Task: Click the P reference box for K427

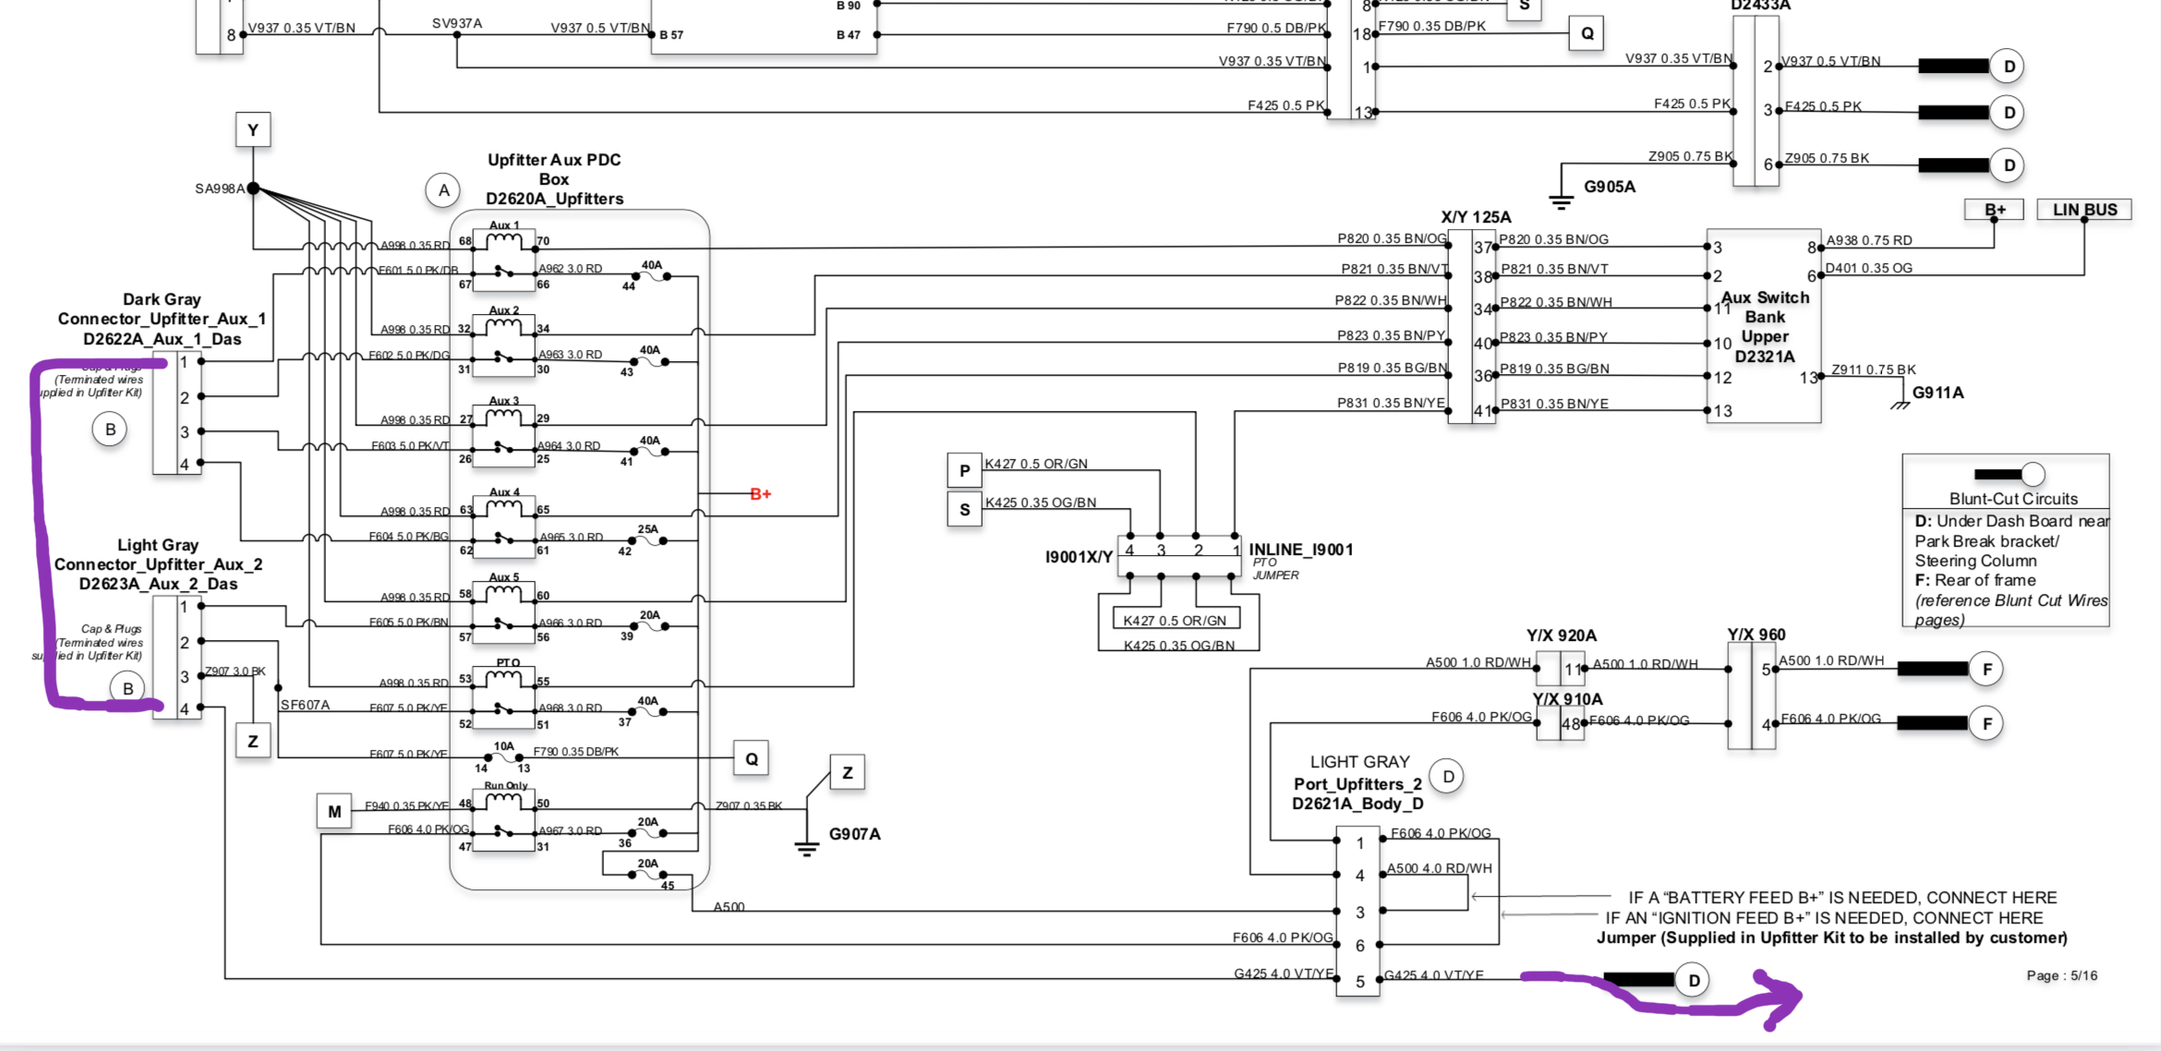Action: coord(965,471)
